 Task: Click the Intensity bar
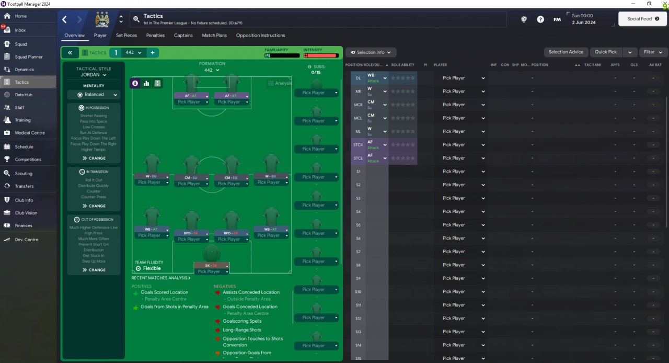click(321, 55)
